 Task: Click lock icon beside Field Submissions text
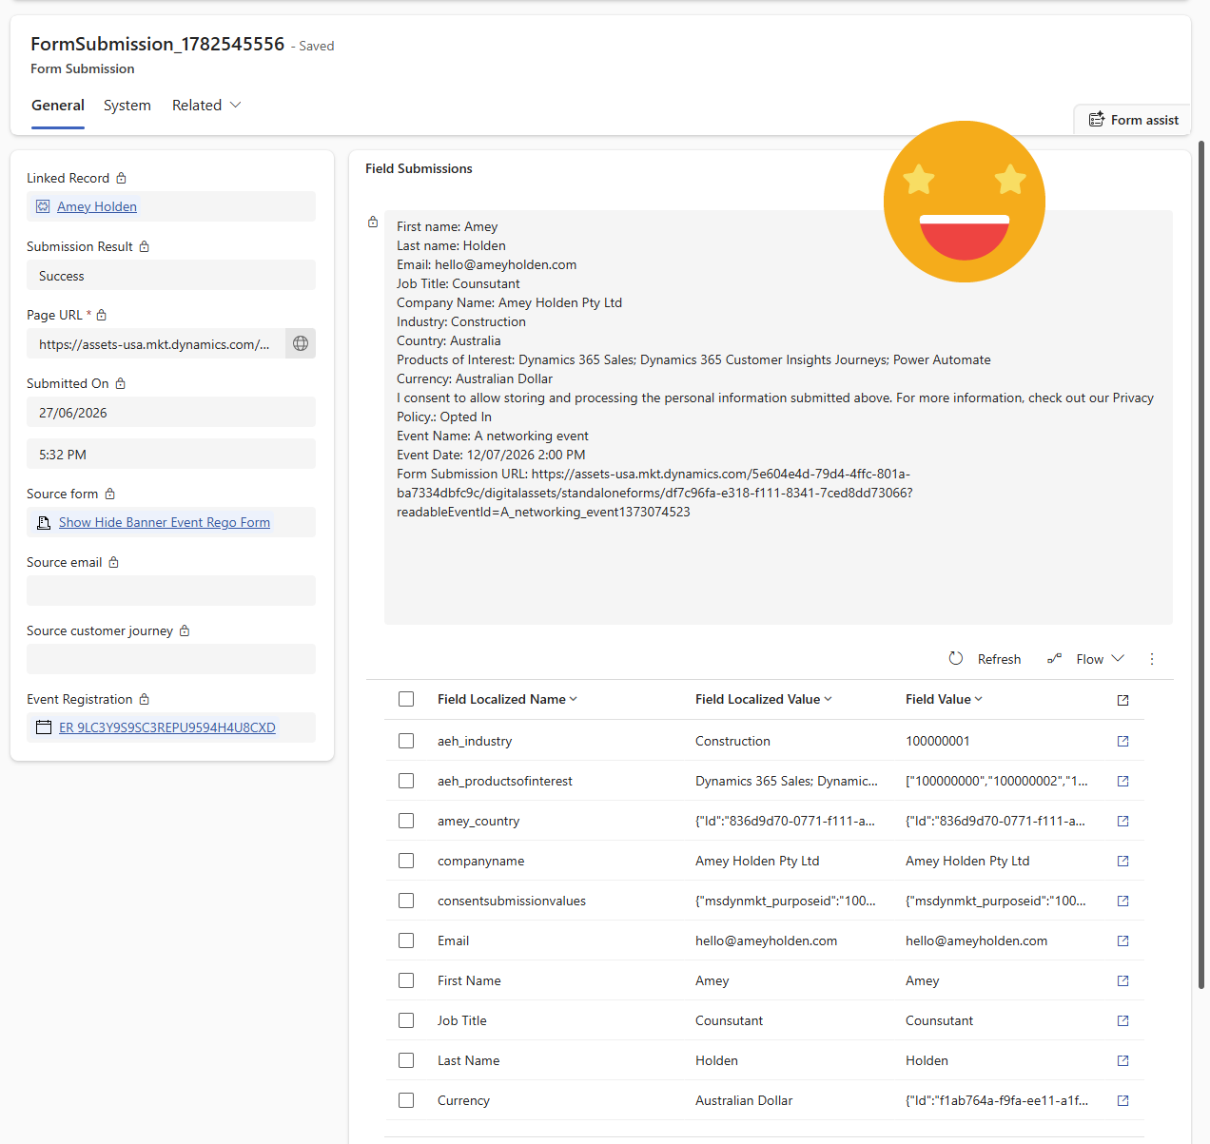[x=373, y=222]
